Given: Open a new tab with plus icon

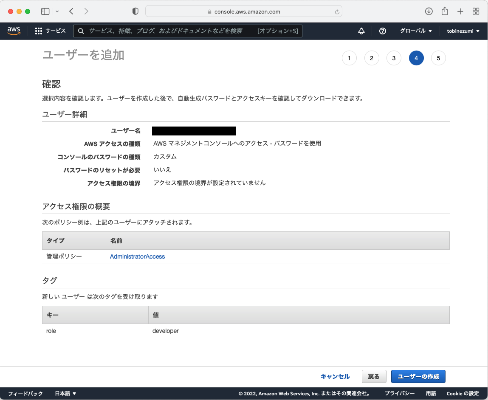Looking at the screenshot, I should pyautogui.click(x=460, y=11).
